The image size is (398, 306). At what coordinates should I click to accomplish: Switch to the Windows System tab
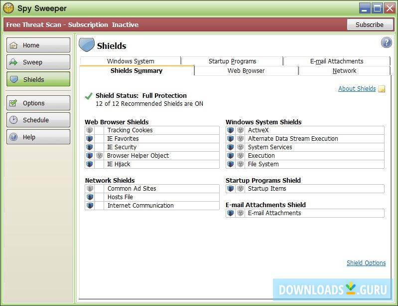pos(131,61)
